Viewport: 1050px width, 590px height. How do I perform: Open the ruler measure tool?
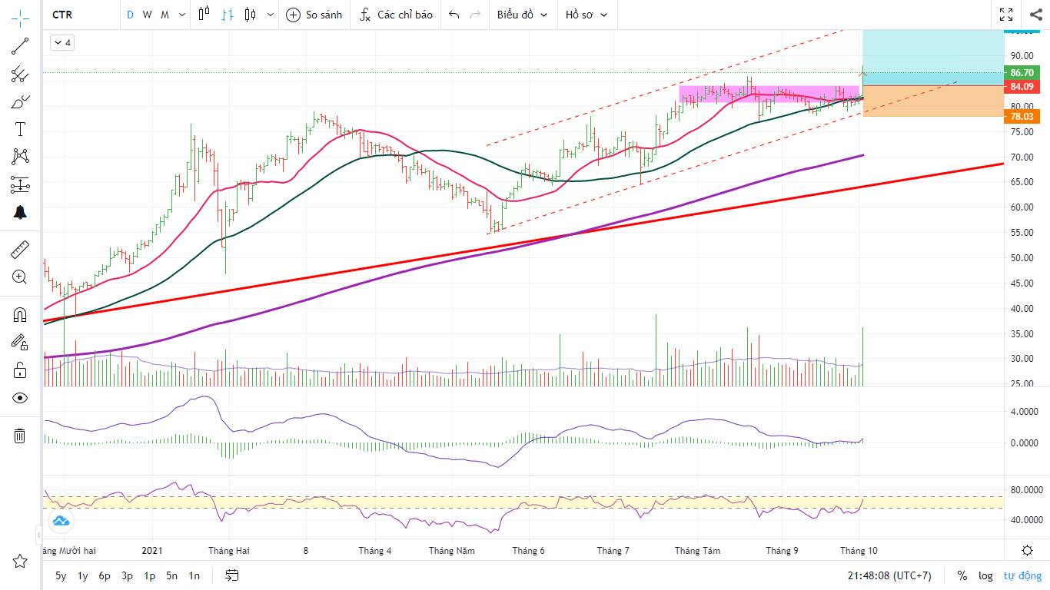click(x=20, y=249)
